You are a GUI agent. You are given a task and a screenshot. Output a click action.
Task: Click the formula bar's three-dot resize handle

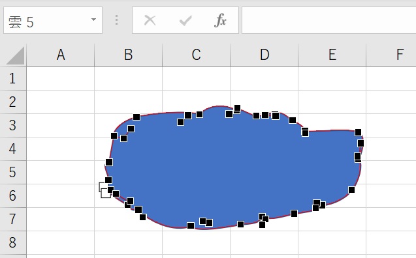(116, 20)
